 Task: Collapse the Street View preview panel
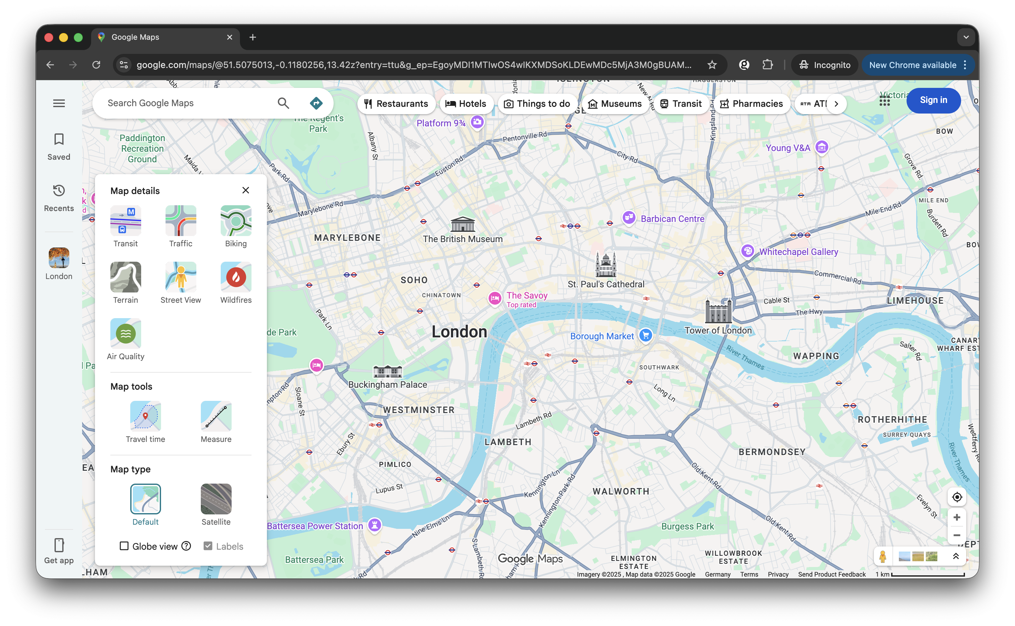coord(956,556)
